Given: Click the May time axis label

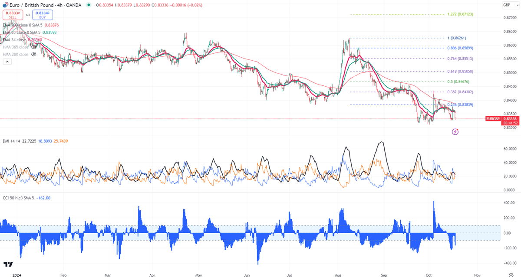Looking at the screenshot, I should point(199,275).
